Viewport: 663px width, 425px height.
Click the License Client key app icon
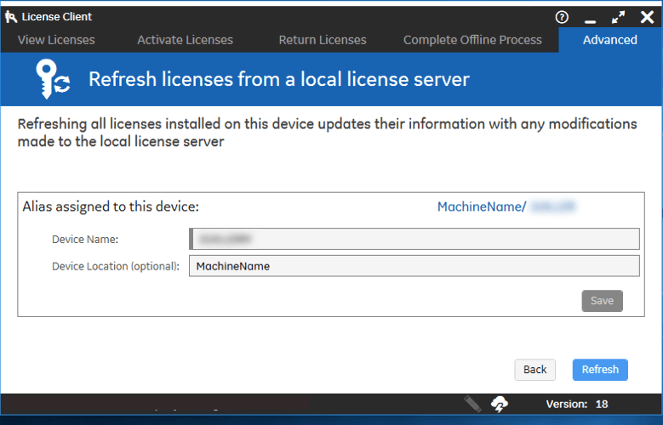tap(11, 17)
